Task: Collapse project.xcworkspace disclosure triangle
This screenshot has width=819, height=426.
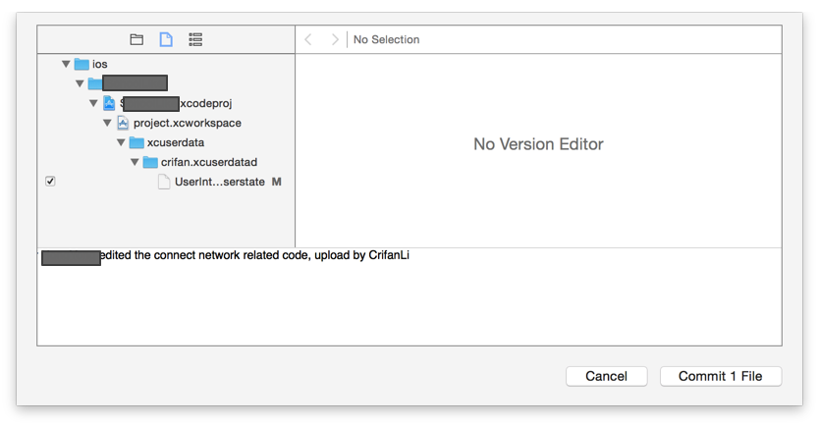Action: pos(107,123)
